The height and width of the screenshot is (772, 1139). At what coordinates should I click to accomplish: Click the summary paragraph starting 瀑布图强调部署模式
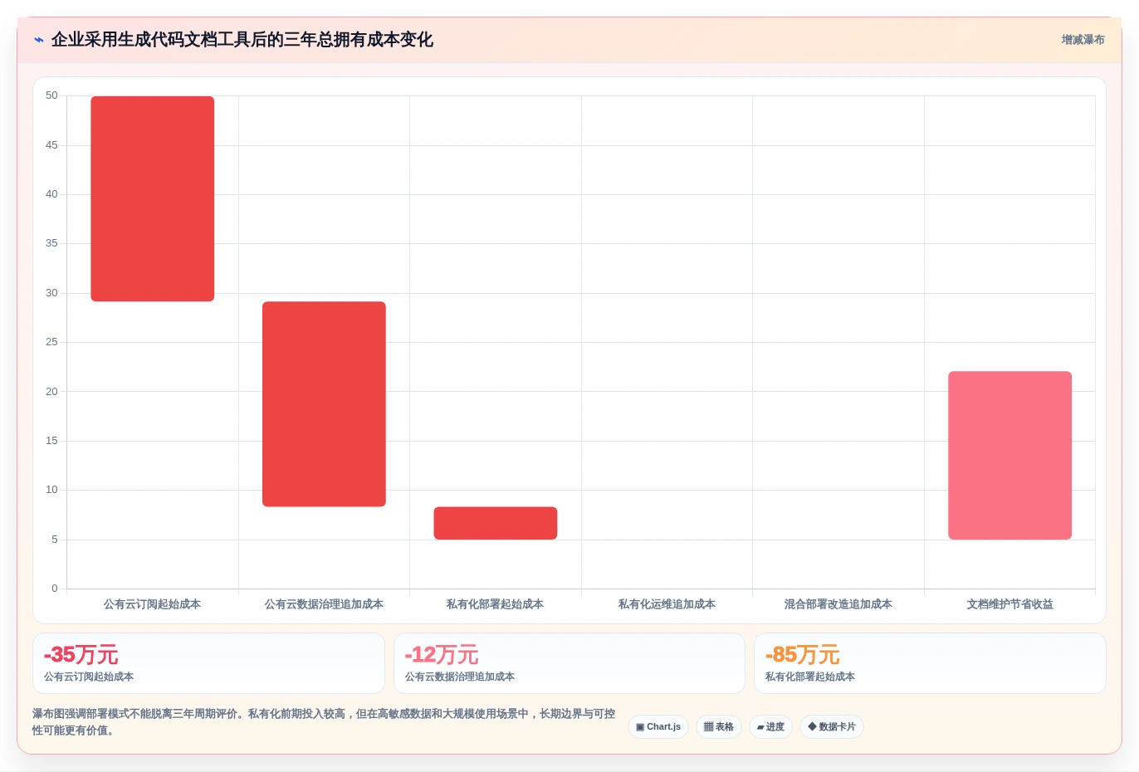[x=324, y=722]
